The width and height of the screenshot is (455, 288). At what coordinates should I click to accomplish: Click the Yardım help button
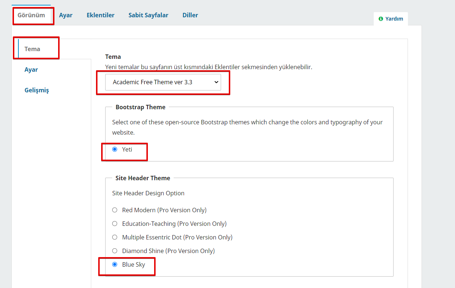391,19
